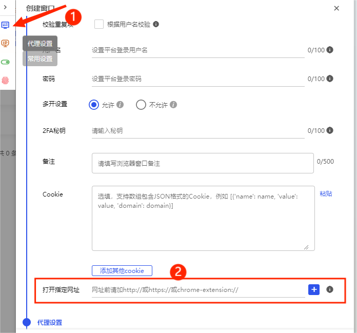Image resolution: width=357 pixels, height=333 pixels.
Task: Open the green toggle common settings icon
Action: click(5, 62)
